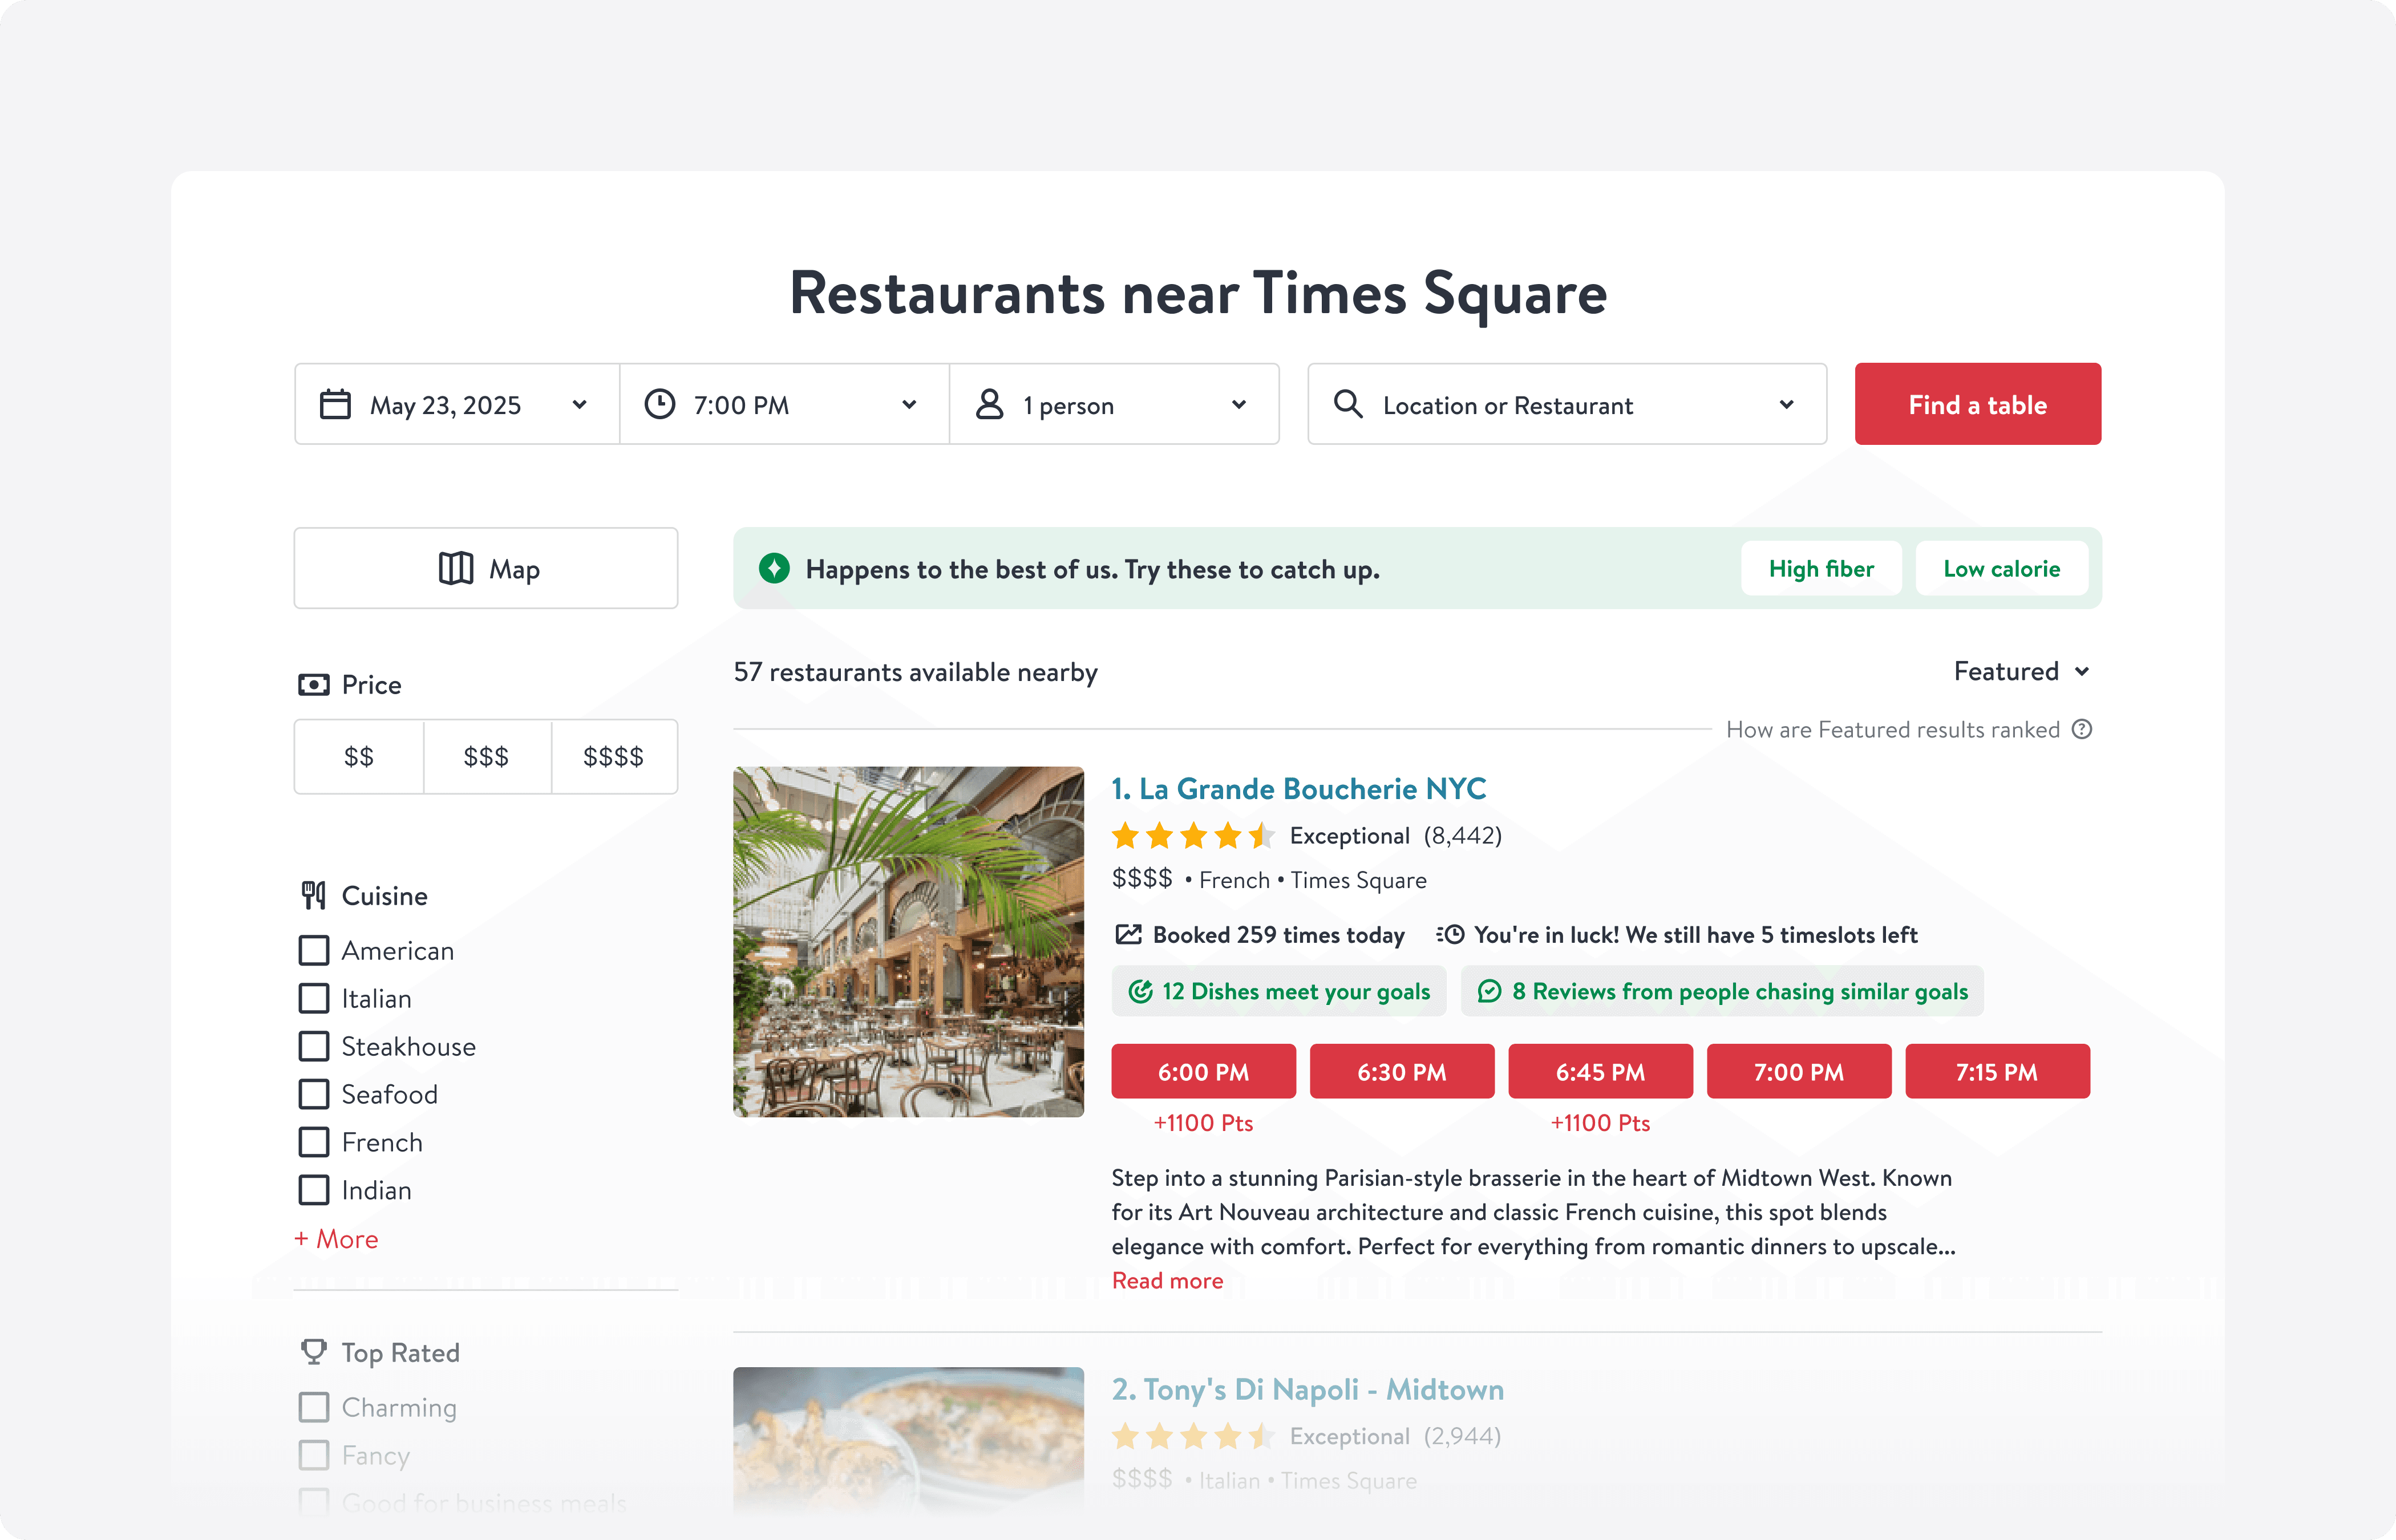Click the person icon in party size field
The width and height of the screenshot is (2396, 1540).
tap(989, 404)
